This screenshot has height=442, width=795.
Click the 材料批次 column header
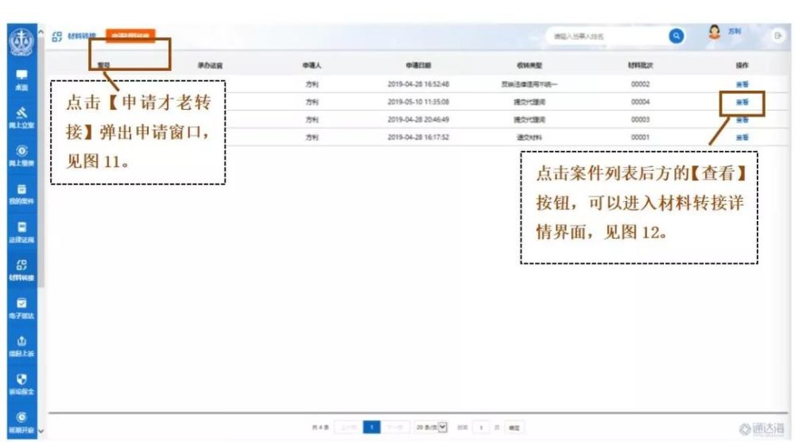click(x=640, y=65)
